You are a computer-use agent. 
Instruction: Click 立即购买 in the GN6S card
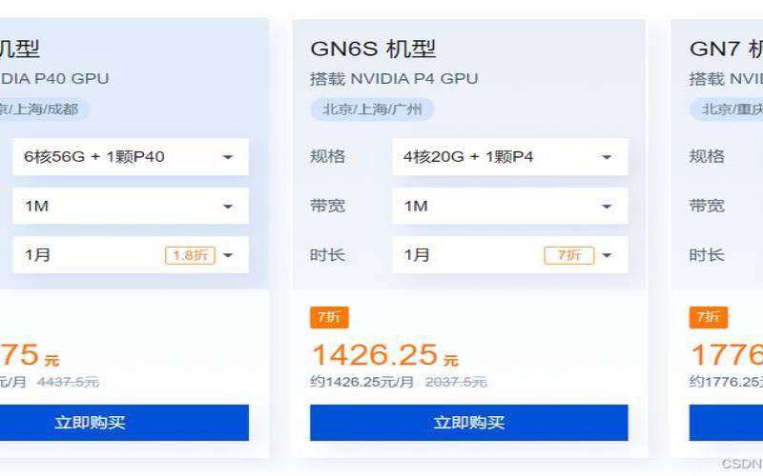click(x=468, y=423)
